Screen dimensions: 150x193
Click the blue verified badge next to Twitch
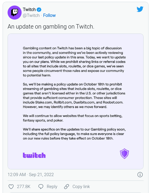pyautogui.click(x=39, y=10)
